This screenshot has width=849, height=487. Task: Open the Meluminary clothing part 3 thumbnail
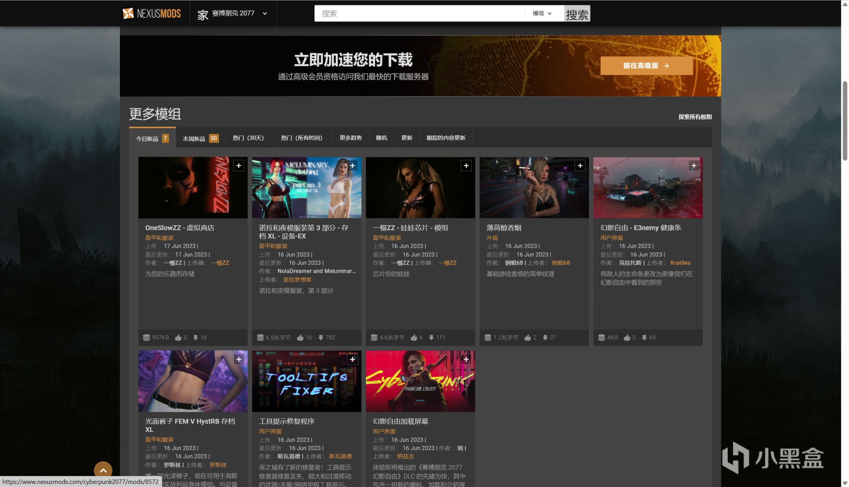[306, 188]
